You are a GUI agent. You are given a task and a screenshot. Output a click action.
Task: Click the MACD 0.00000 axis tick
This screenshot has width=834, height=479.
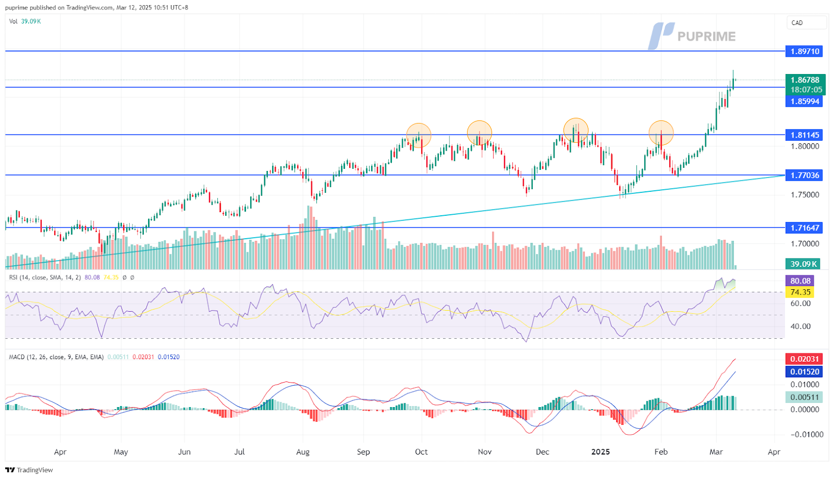(805, 410)
